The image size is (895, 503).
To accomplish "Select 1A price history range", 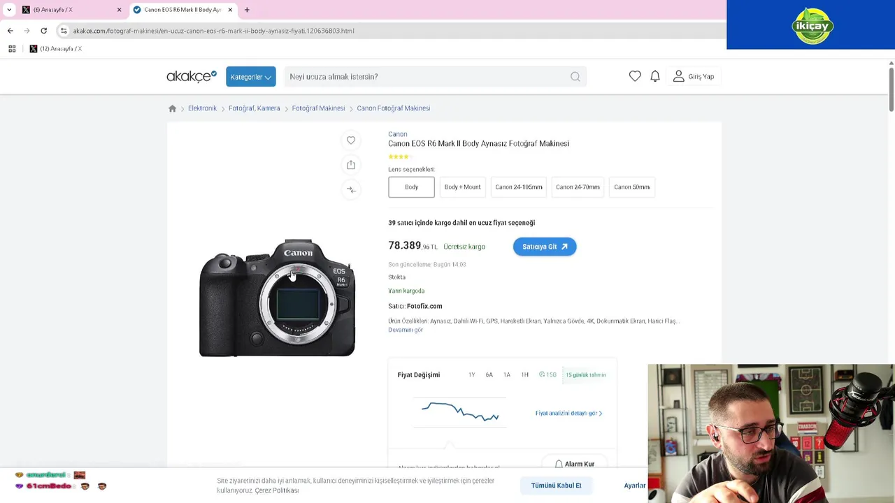I will (x=507, y=375).
